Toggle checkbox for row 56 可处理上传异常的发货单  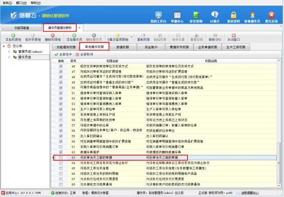[61, 120]
